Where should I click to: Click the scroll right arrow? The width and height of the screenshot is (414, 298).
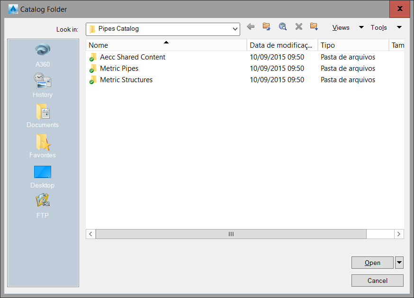(399, 234)
